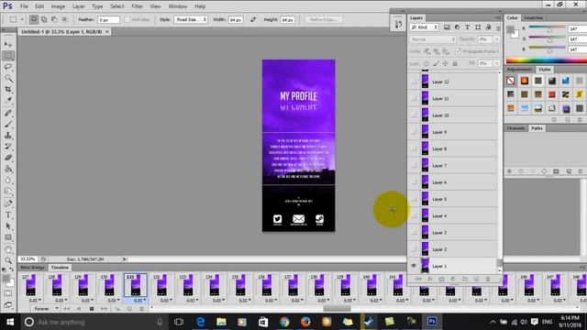Viewport: 587px width, 330px height.
Task: Select the Quick Selection tool
Action: tap(8, 78)
